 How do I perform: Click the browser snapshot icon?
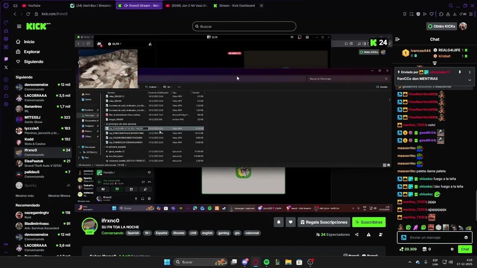(411, 14)
